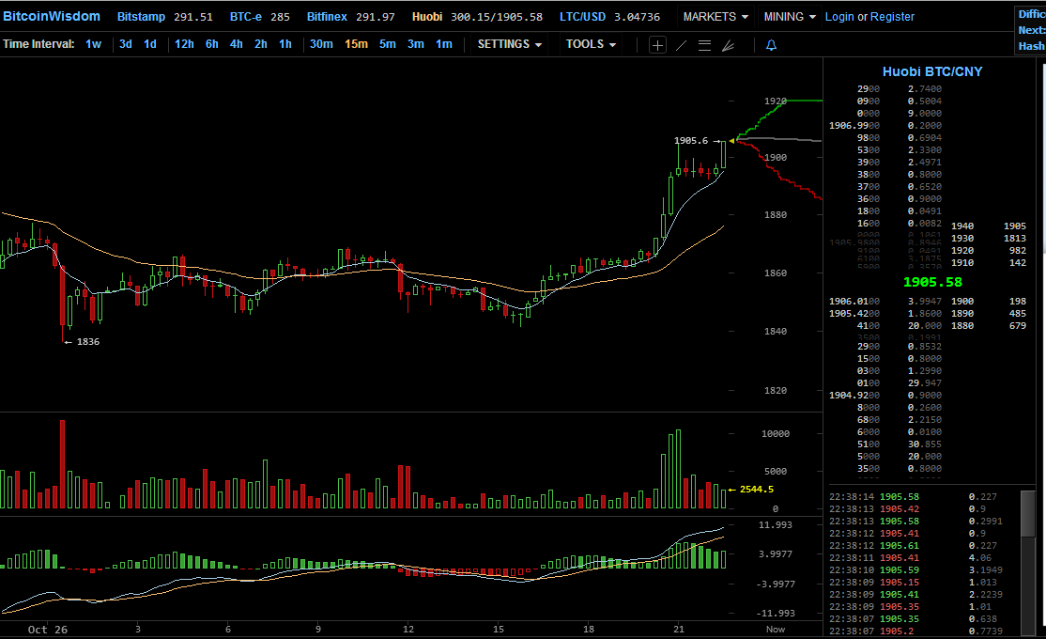Expand the MINING dropdown menu
The width and height of the screenshot is (1046, 639).
790,16
